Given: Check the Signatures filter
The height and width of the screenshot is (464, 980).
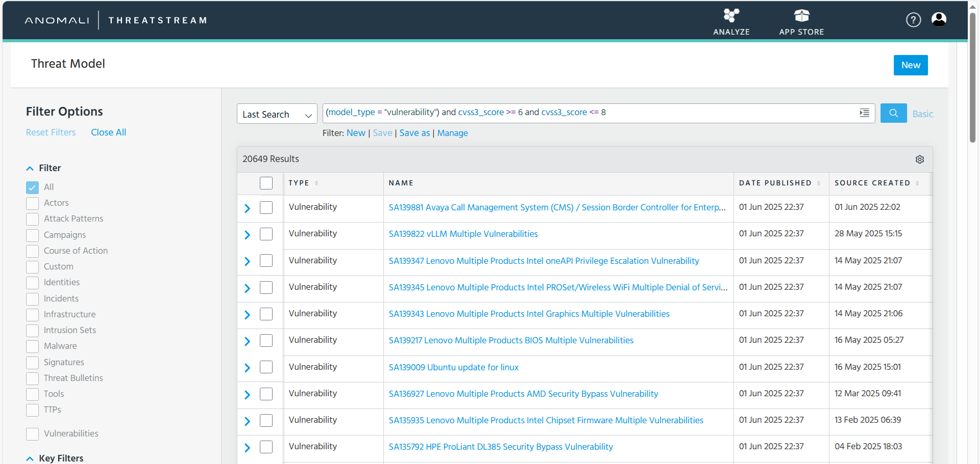Looking at the screenshot, I should 32,363.
